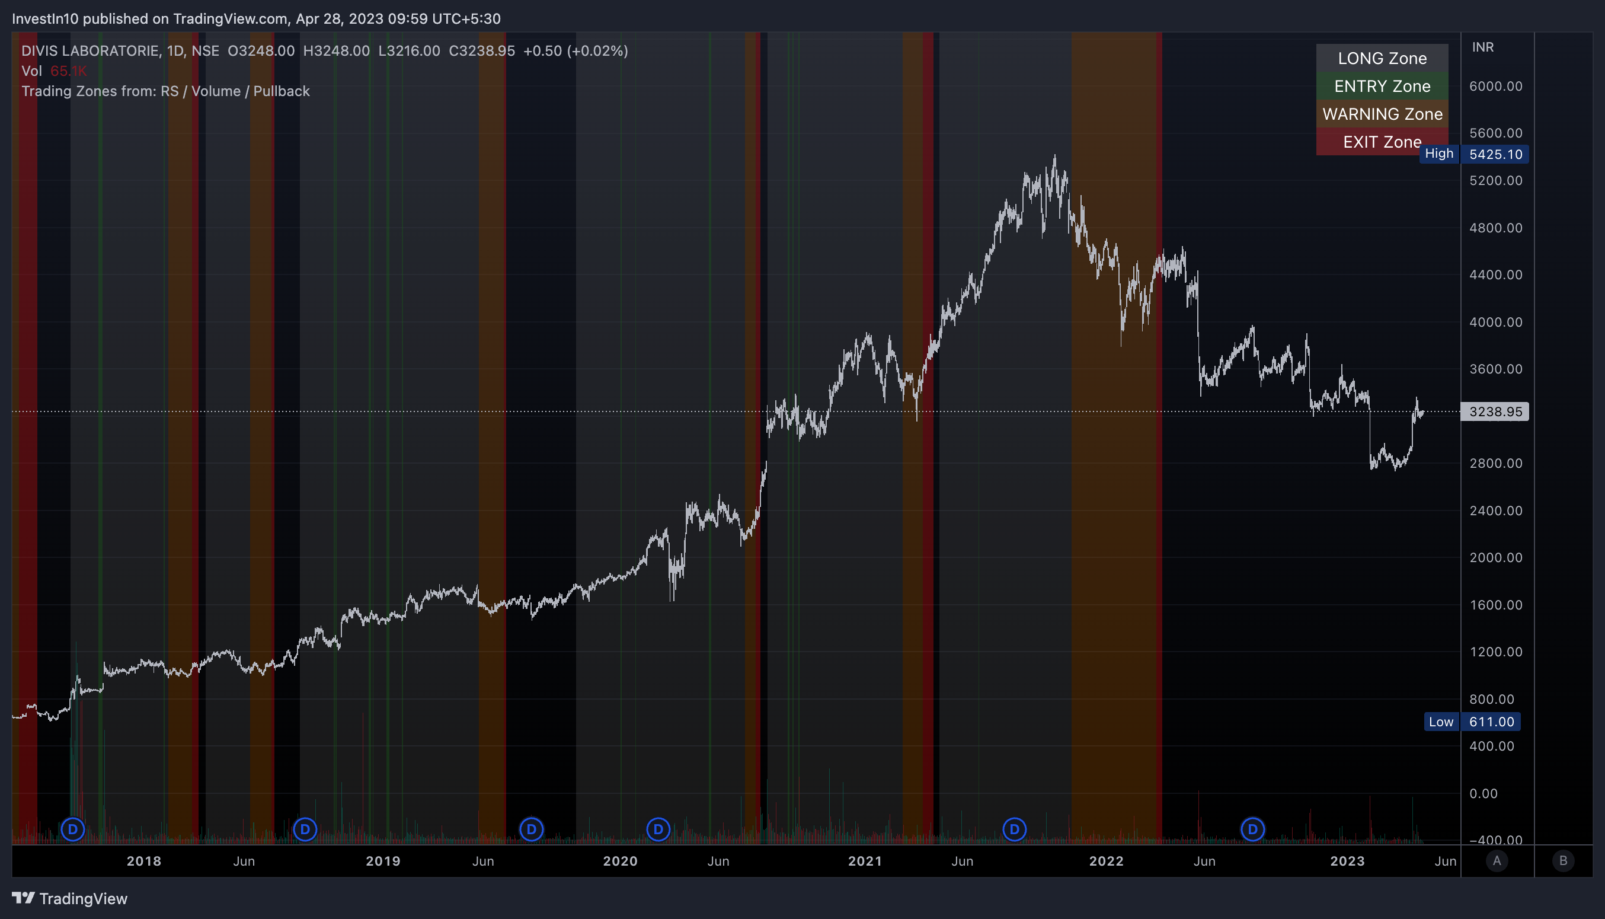Click the TradingView logo at bottom

click(x=69, y=898)
